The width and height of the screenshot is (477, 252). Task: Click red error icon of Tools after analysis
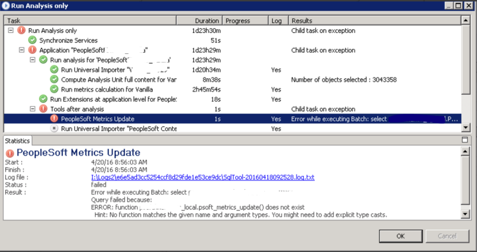pyautogui.click(x=43, y=109)
